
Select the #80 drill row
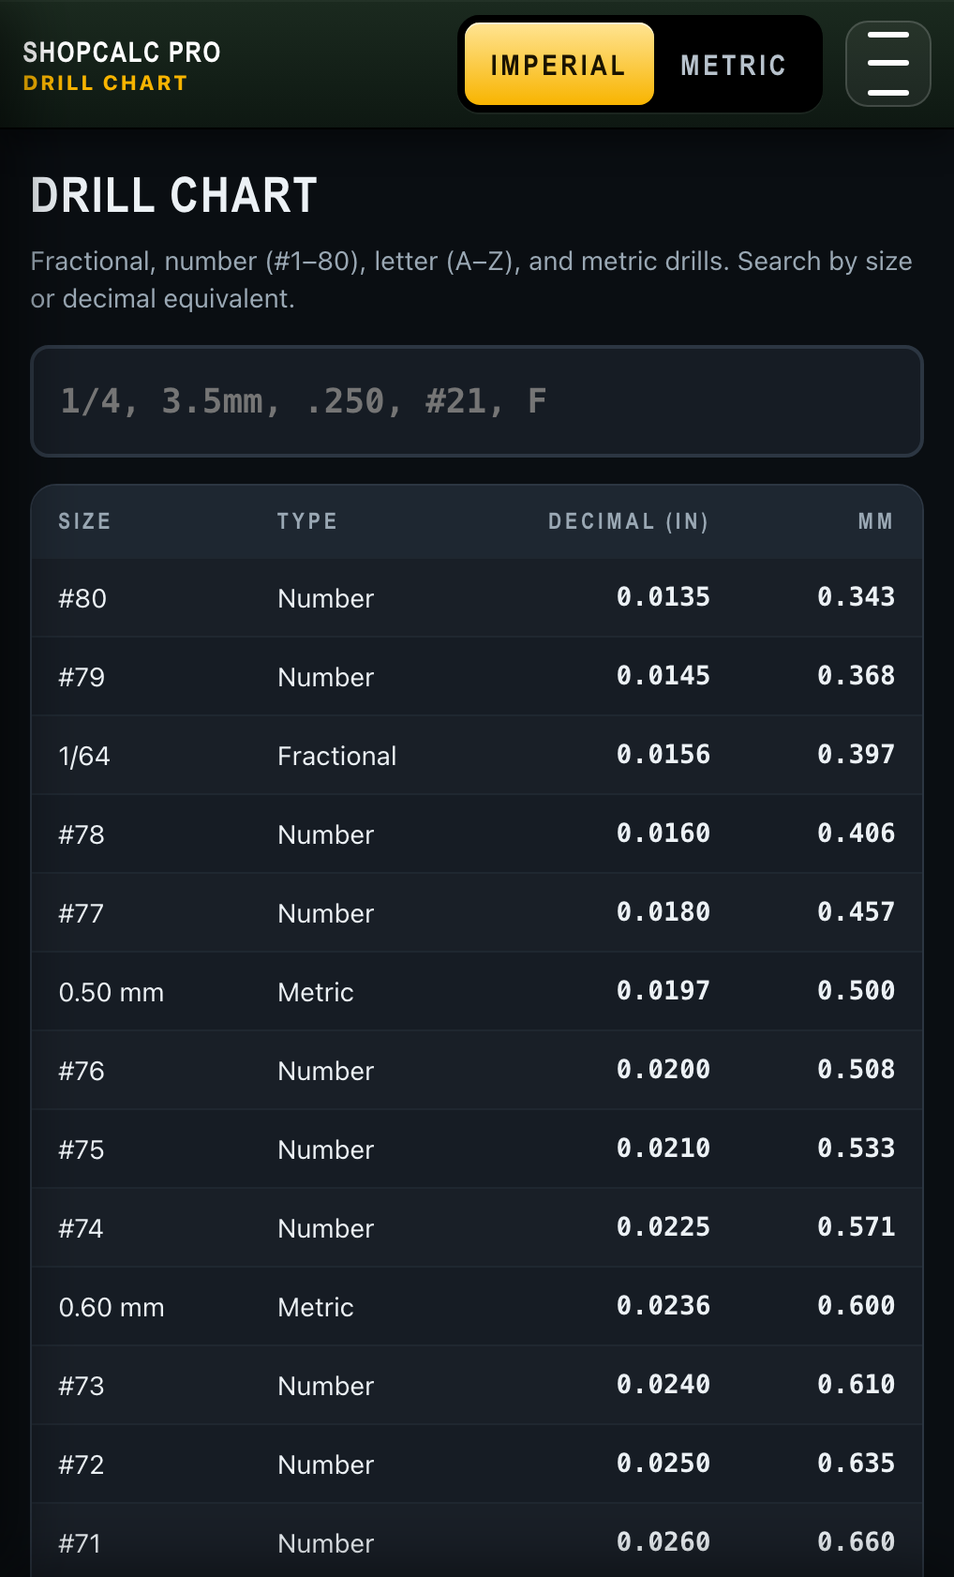coord(476,598)
